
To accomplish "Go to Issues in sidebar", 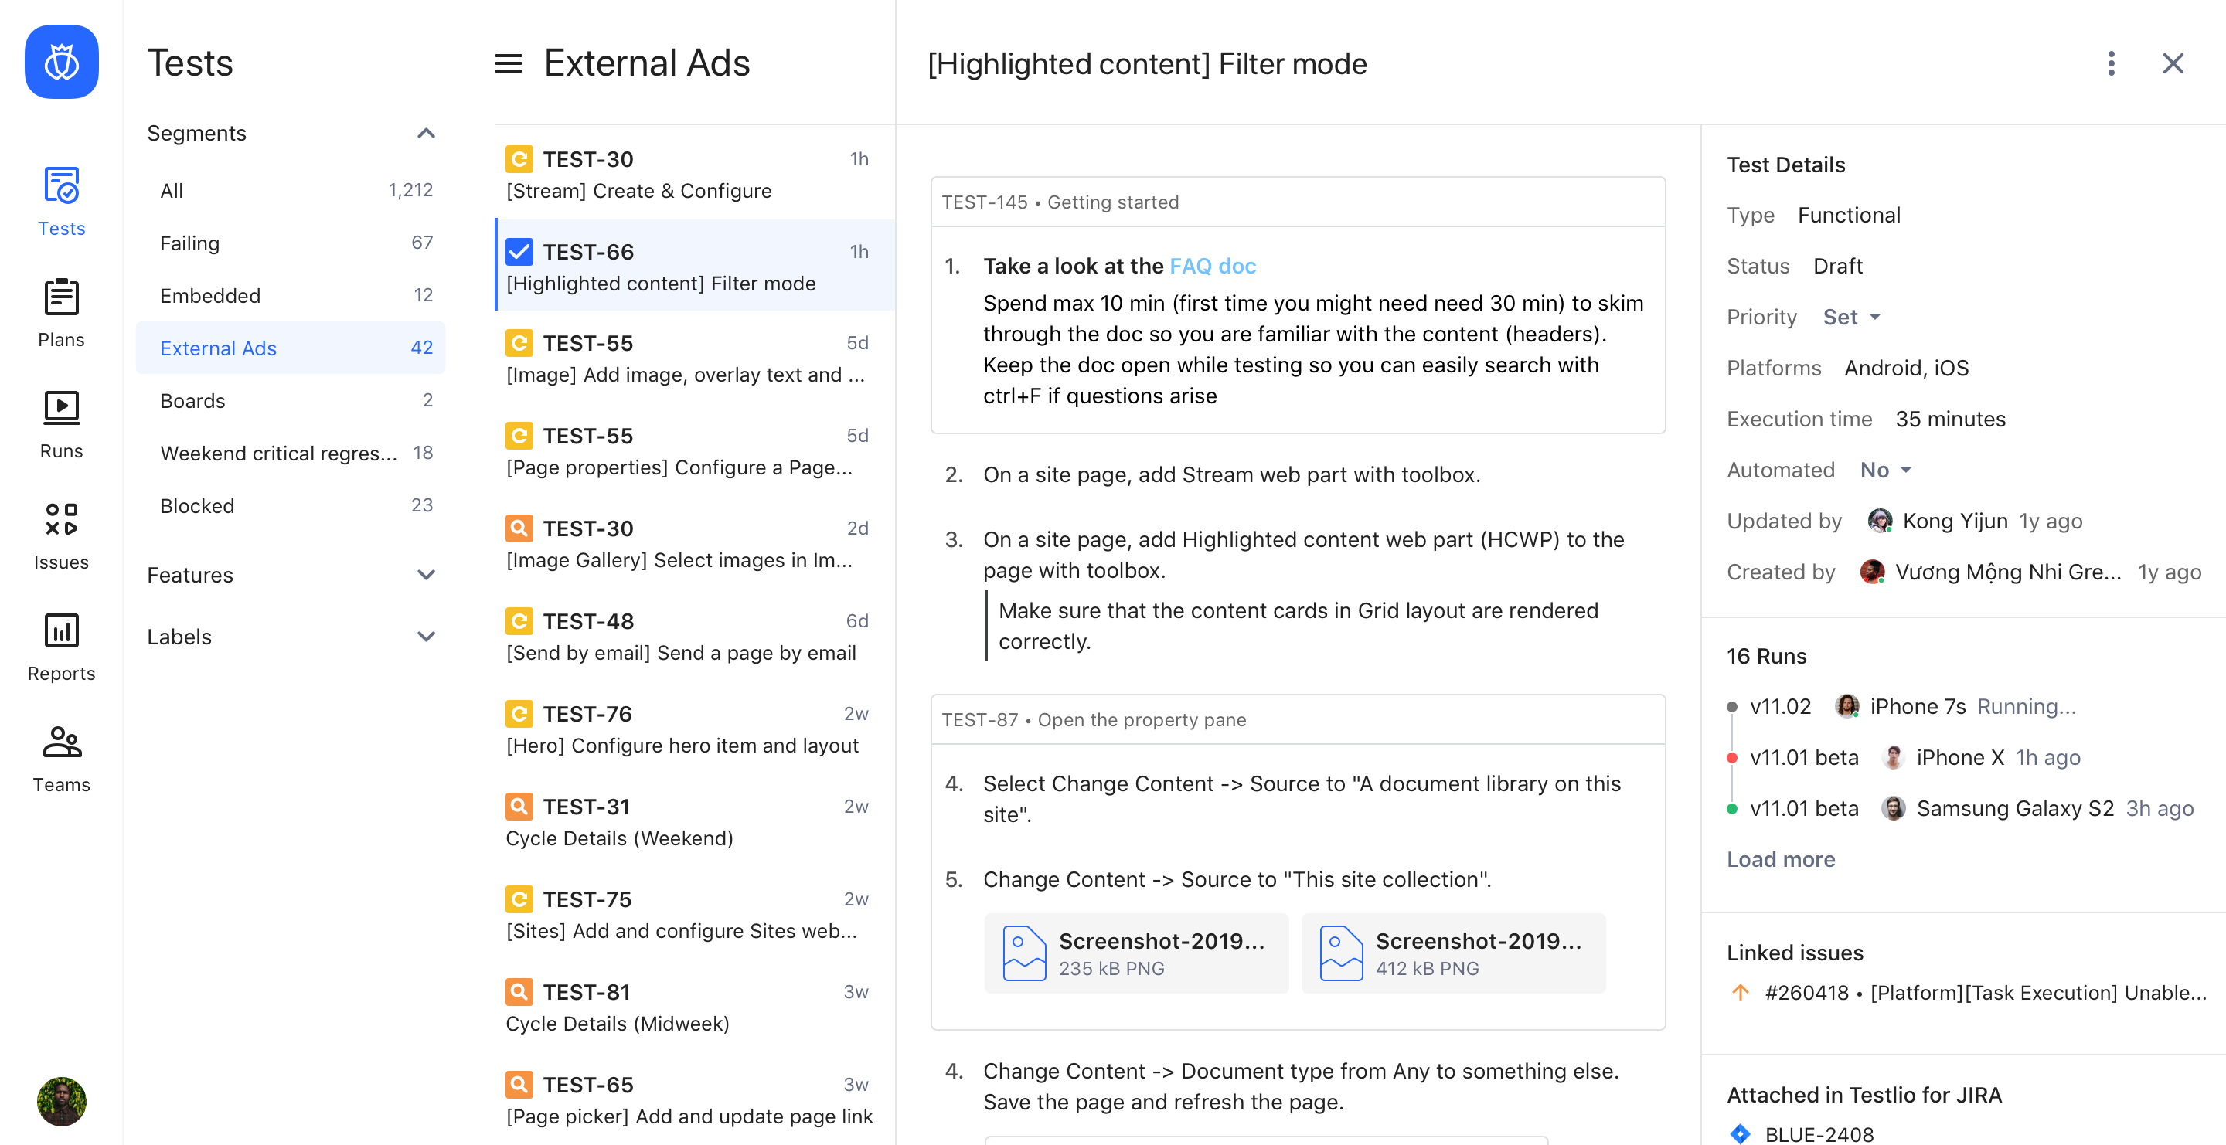I will click(x=61, y=520).
